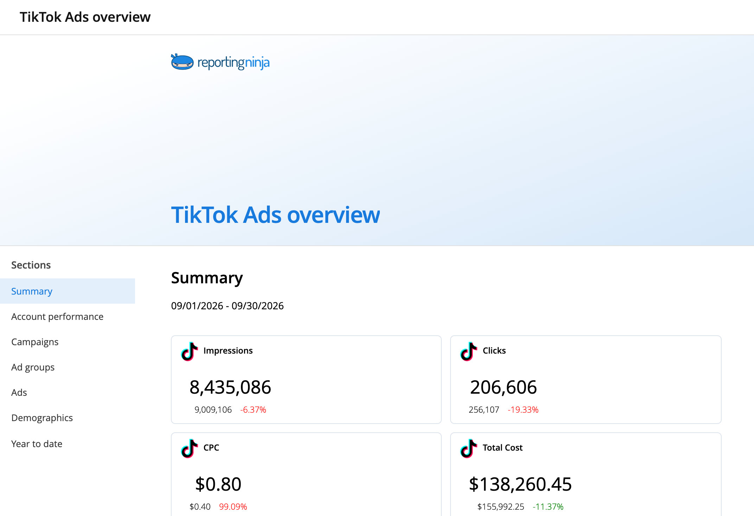The image size is (754, 516).
Task: Click the -19.33% clicks change
Action: (x=523, y=409)
